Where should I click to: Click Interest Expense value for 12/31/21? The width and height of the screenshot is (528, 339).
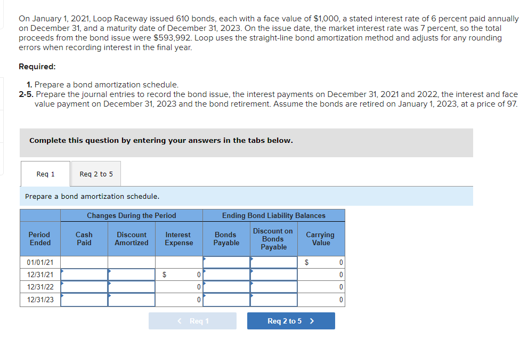[x=179, y=275]
